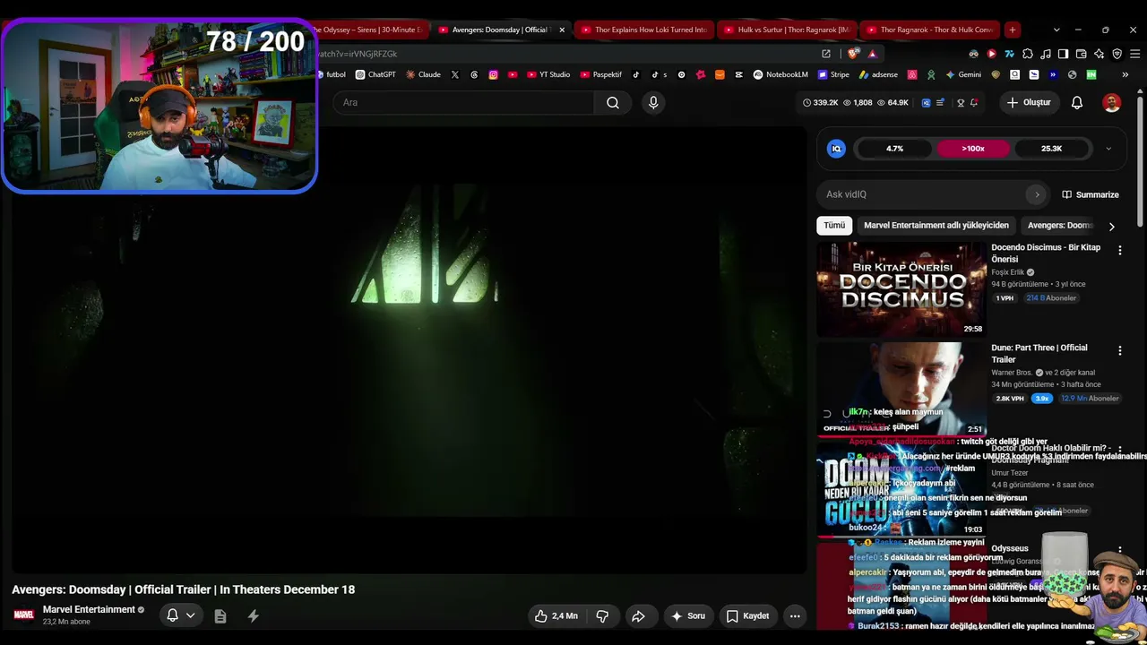Open the YT Studio bookmark
Viewport: 1147px width, 645px height.
click(x=548, y=74)
